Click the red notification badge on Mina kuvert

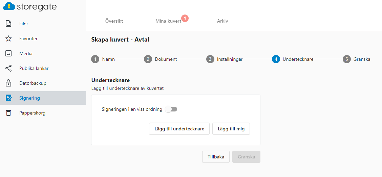(185, 18)
